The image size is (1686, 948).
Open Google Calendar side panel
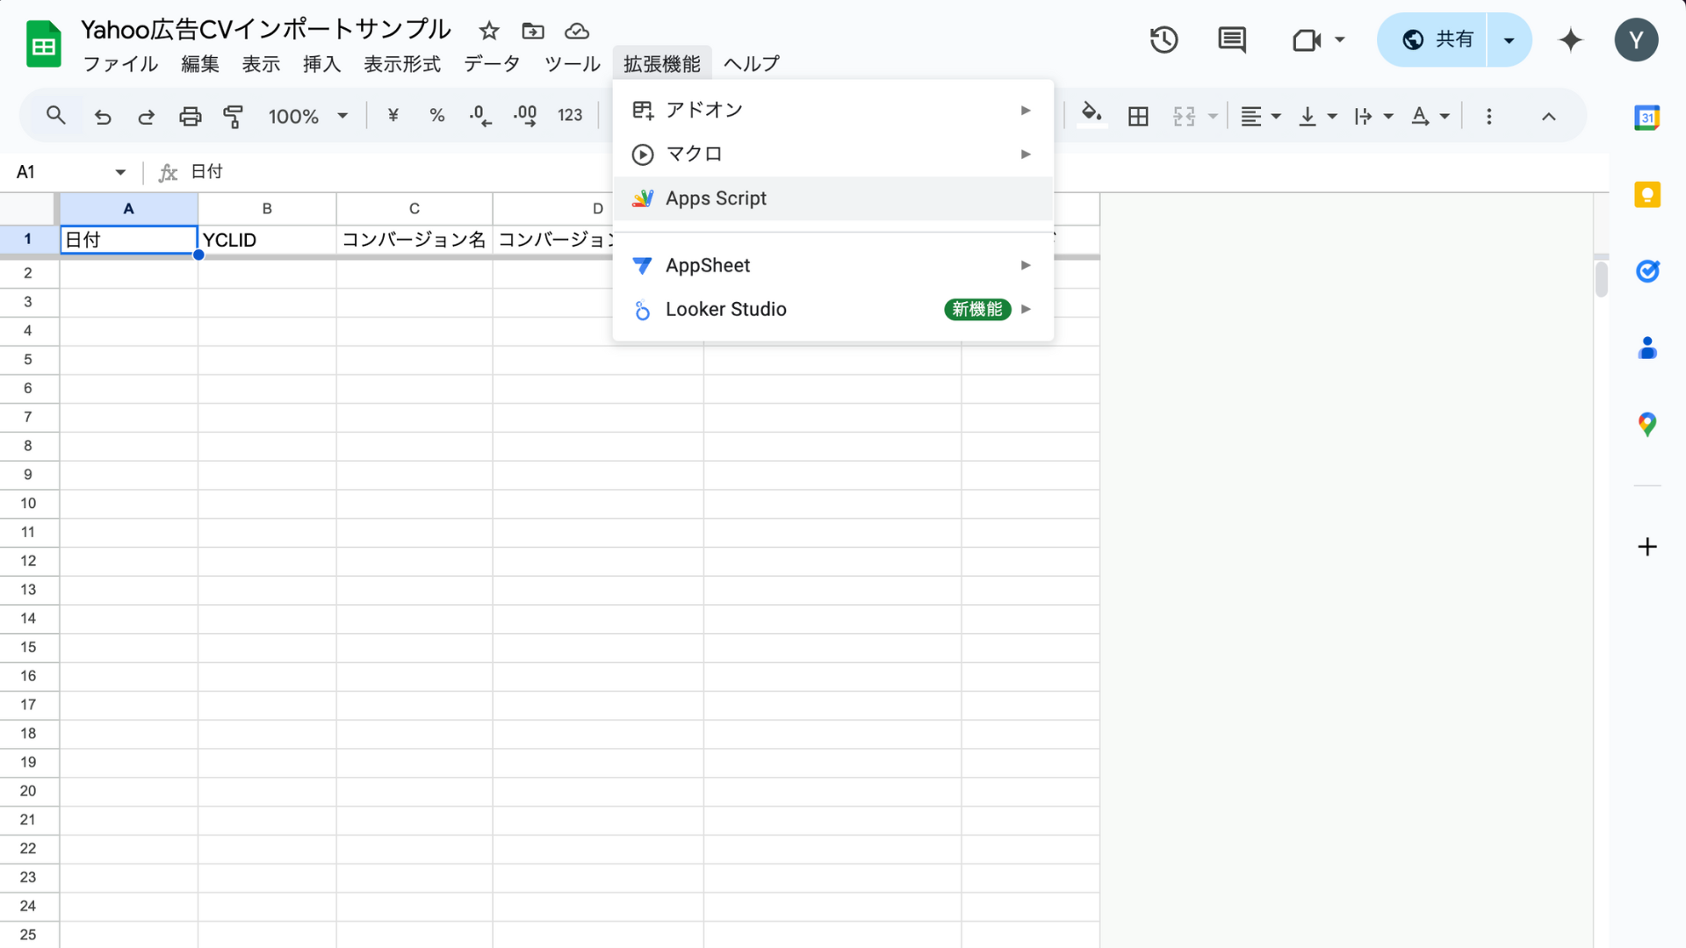click(x=1646, y=118)
